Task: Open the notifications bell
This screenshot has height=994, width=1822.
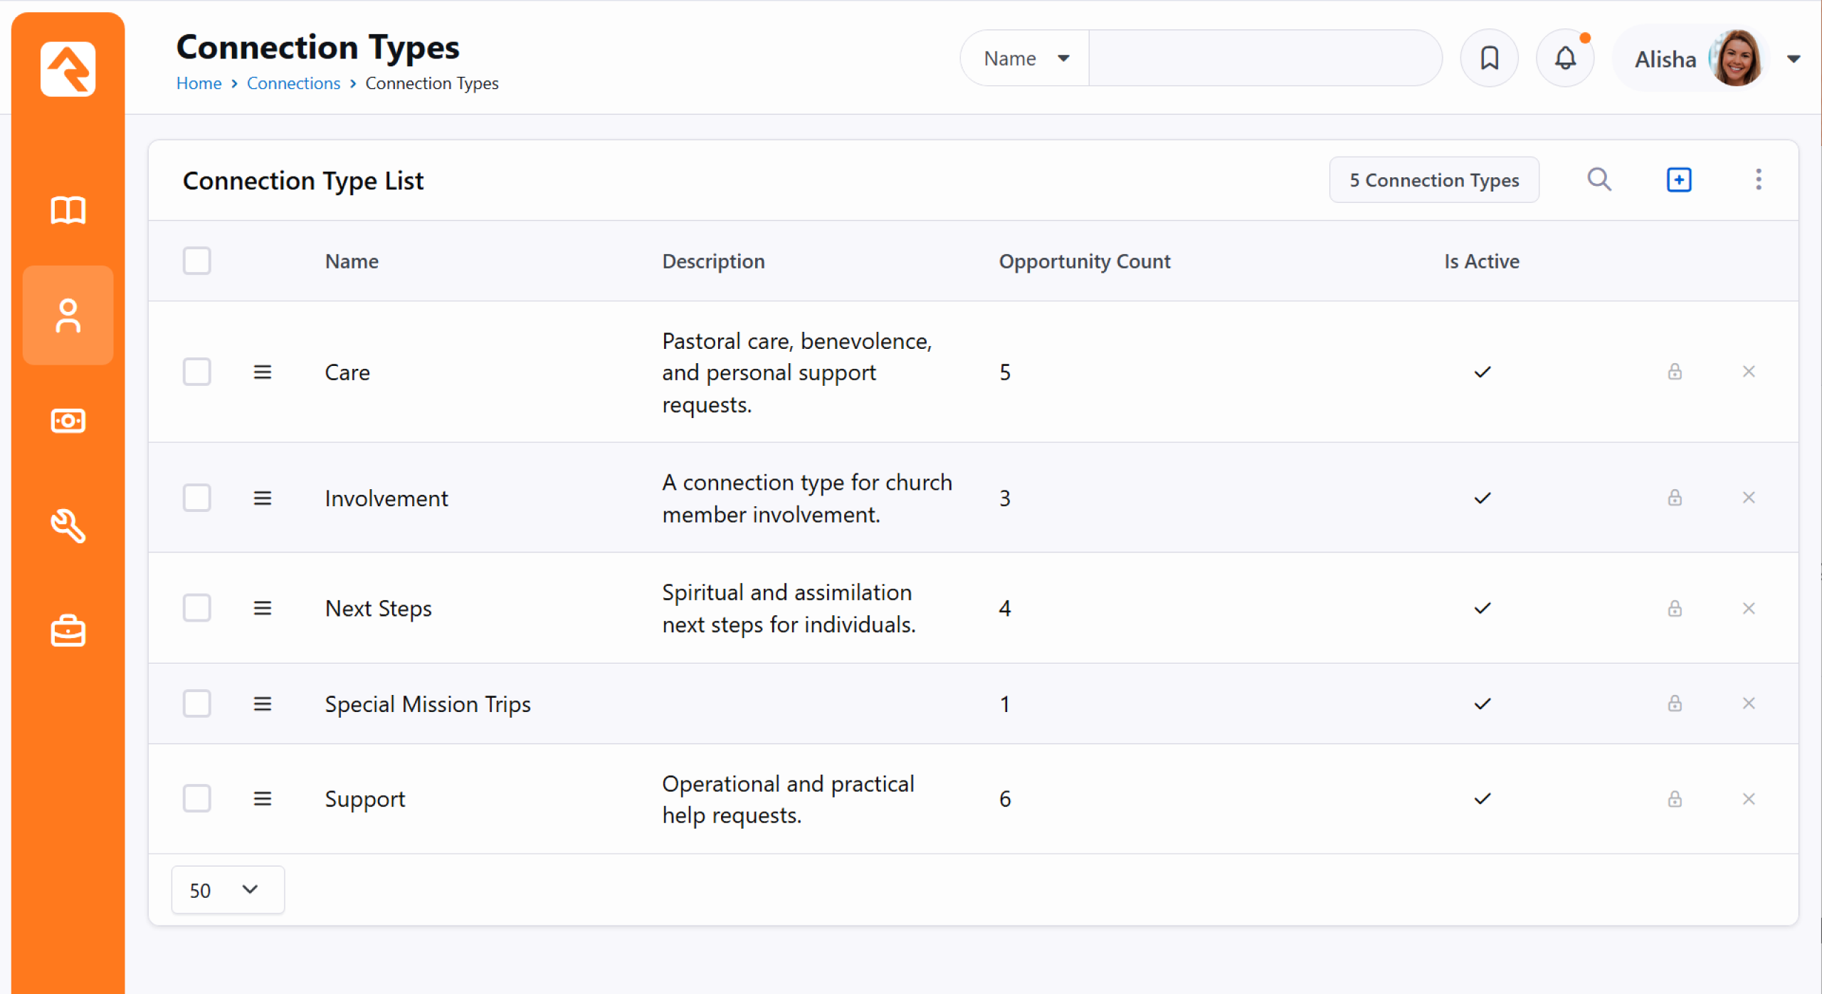Action: point(1565,58)
